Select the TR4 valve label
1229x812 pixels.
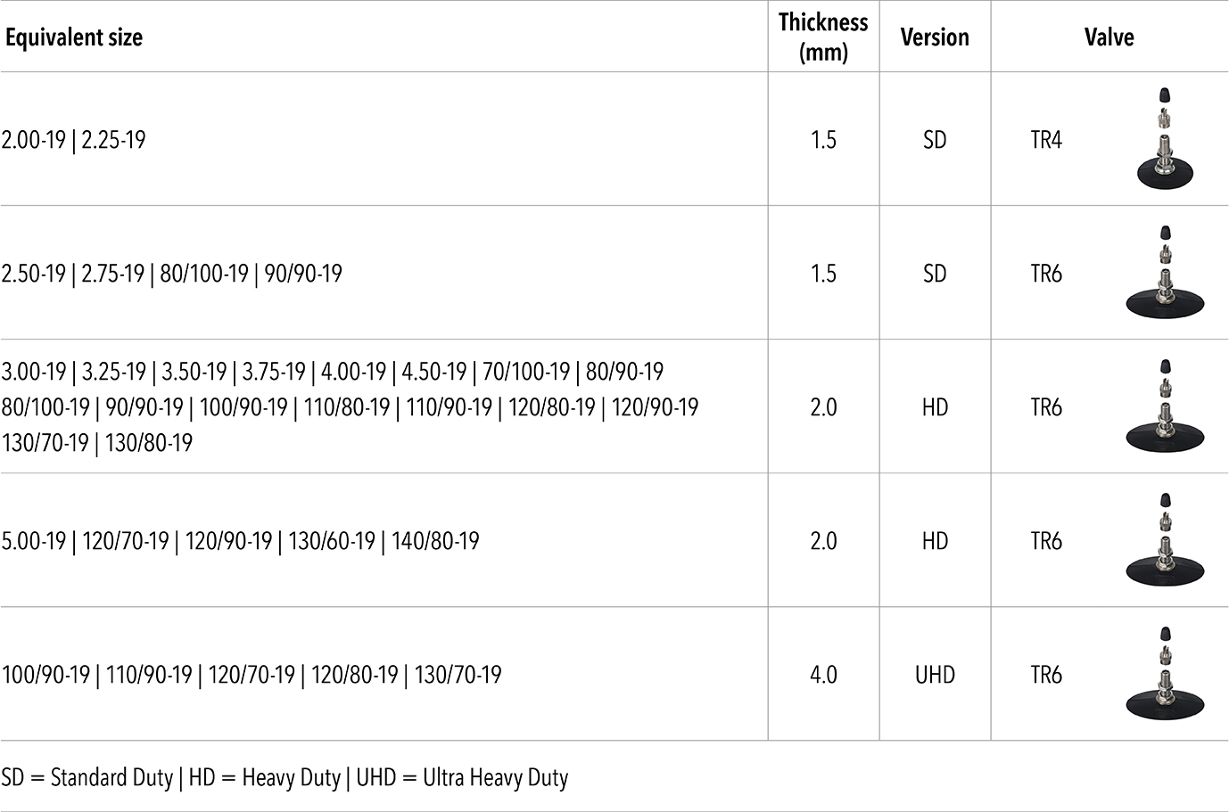(1046, 140)
